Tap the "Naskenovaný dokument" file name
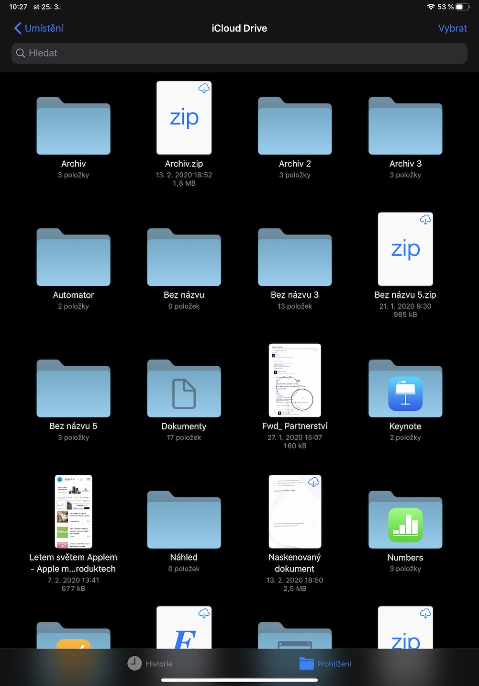Viewport: 479px width, 686px height. pos(295,563)
